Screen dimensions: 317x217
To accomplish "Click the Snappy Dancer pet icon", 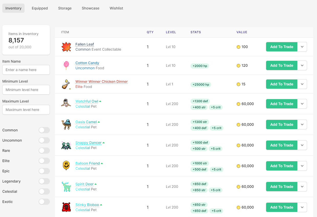I will pos(66,145).
